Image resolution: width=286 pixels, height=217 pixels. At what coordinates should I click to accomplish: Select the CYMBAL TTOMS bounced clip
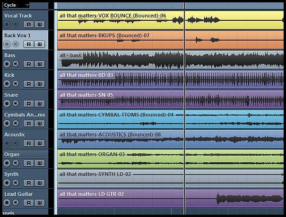tap(170, 119)
